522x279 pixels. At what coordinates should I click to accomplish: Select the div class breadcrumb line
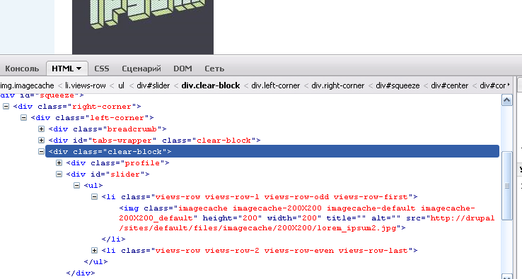pos(108,129)
